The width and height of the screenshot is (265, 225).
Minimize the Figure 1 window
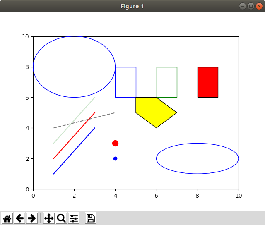[243, 6]
